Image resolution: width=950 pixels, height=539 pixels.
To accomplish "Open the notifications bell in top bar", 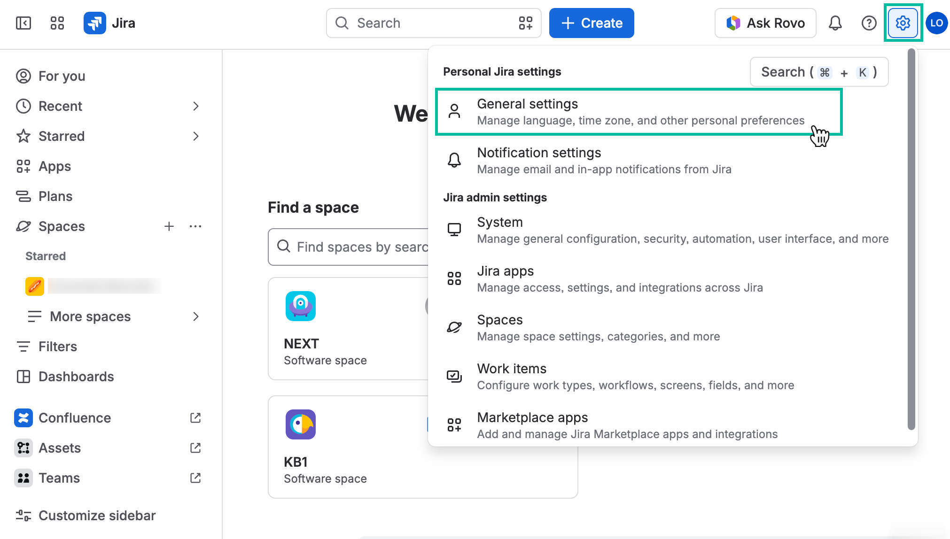I will coord(835,23).
